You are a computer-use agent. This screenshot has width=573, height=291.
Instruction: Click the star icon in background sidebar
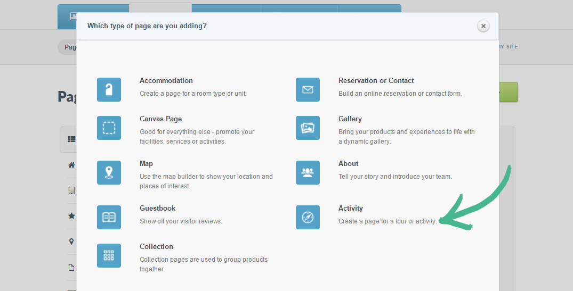point(71,216)
